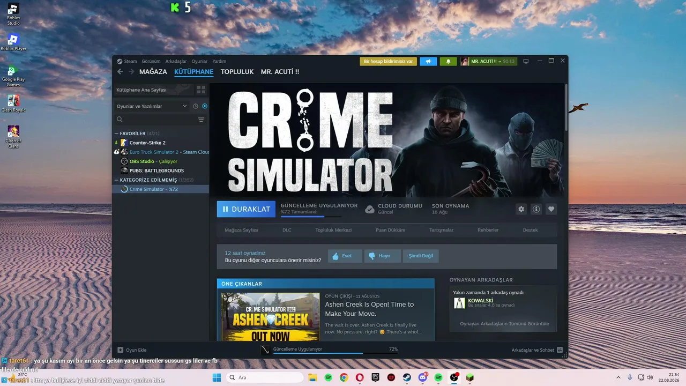The width and height of the screenshot is (686, 386).
Task: Open Google Play Games desktop shortcut
Action: coord(13,76)
